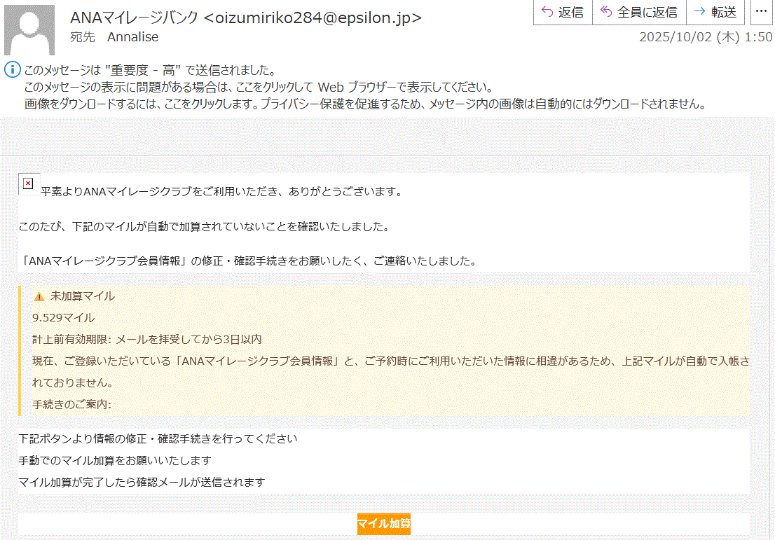Screen dimensions: 775x540
Task: Open the more actions ellipsis menu
Action: 762,13
